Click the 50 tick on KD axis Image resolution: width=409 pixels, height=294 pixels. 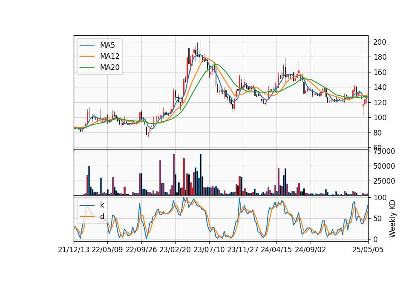point(378,218)
